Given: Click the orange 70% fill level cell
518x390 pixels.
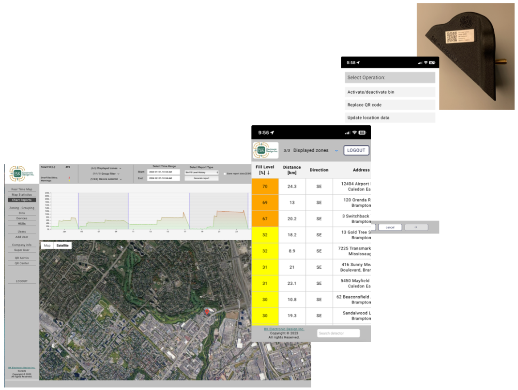Looking at the screenshot, I should click(265, 186).
